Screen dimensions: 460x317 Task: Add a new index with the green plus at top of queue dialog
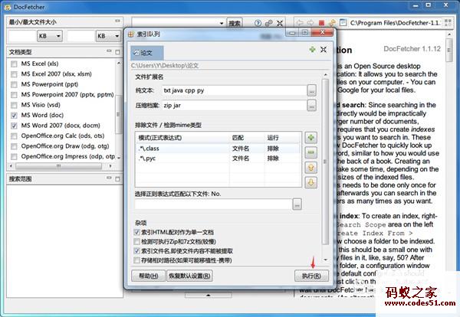[313, 50]
